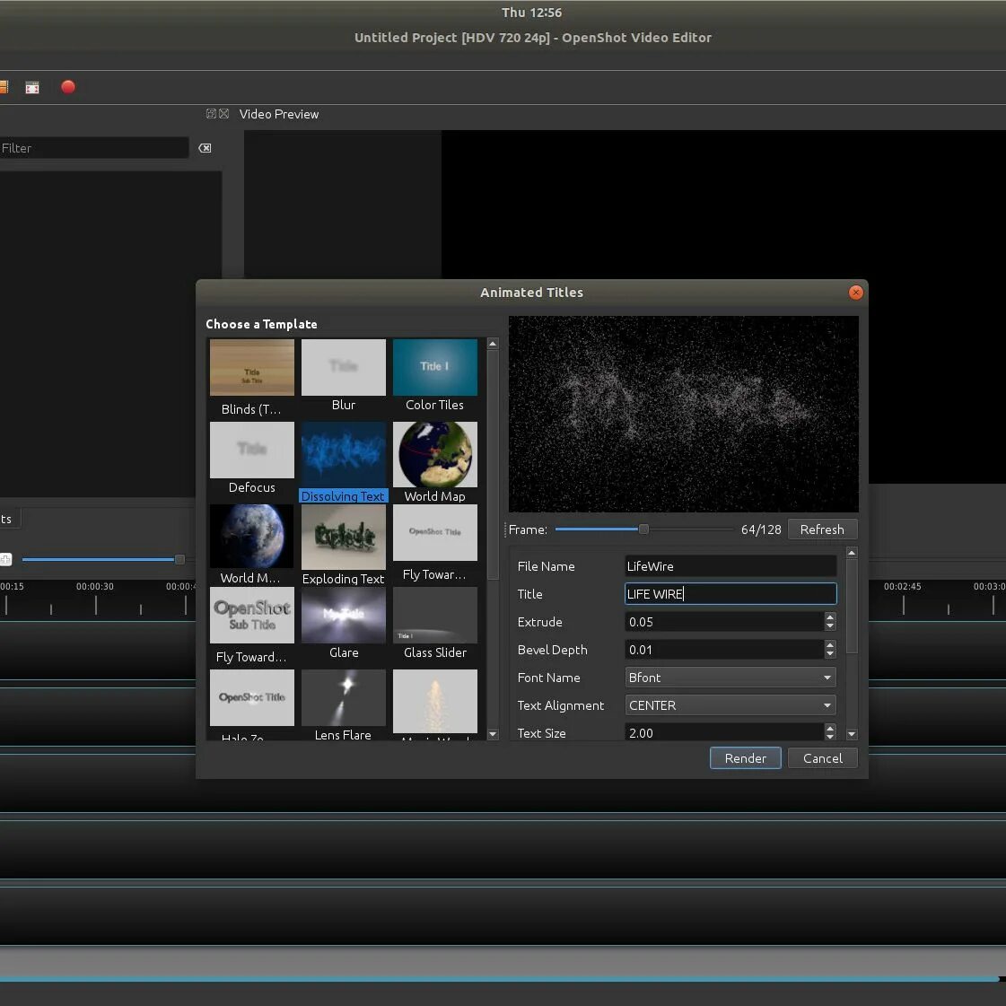Click the File Name input field

coord(730,566)
